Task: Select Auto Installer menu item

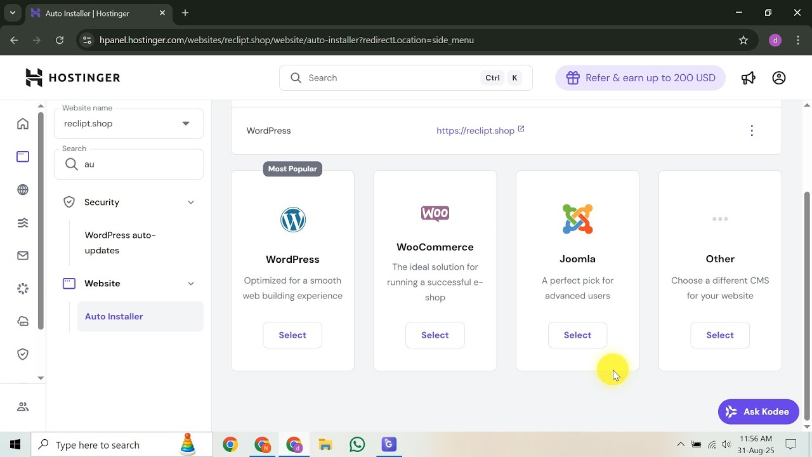Action: [x=140, y=317]
